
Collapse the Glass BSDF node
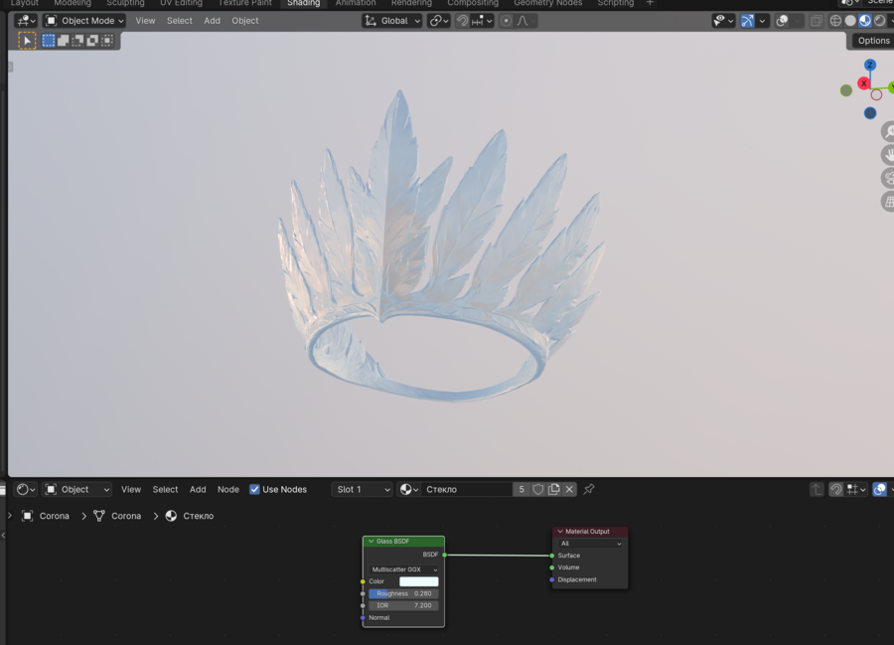click(372, 542)
